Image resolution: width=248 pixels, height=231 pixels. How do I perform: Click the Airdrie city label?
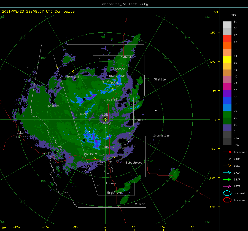pyautogui.click(x=109, y=147)
